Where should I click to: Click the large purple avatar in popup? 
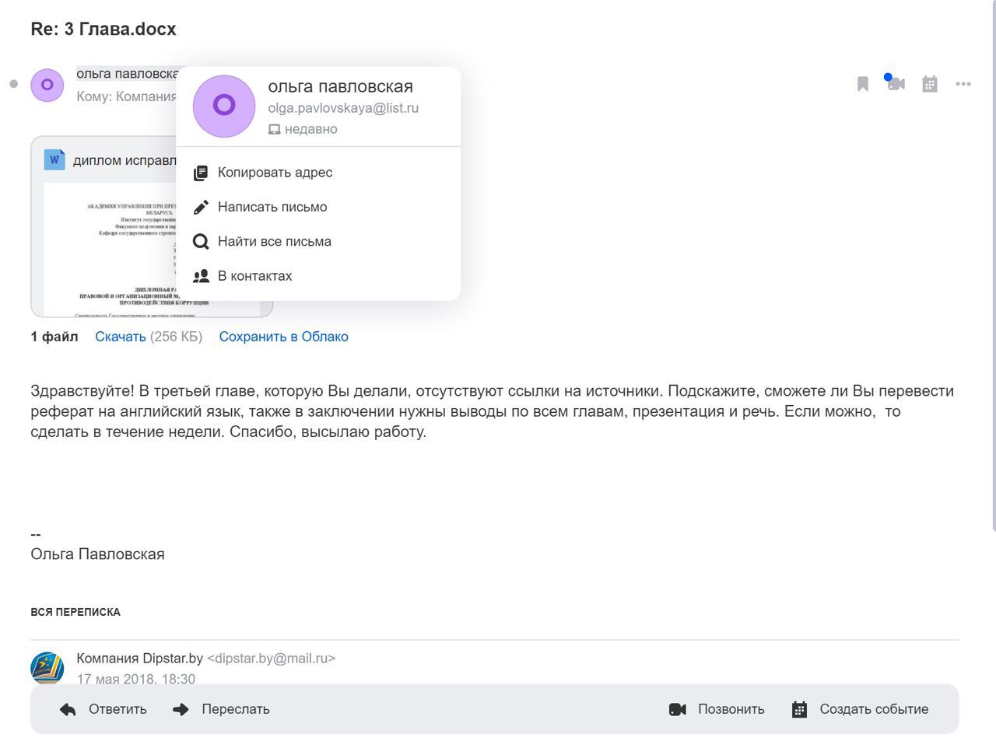[224, 106]
